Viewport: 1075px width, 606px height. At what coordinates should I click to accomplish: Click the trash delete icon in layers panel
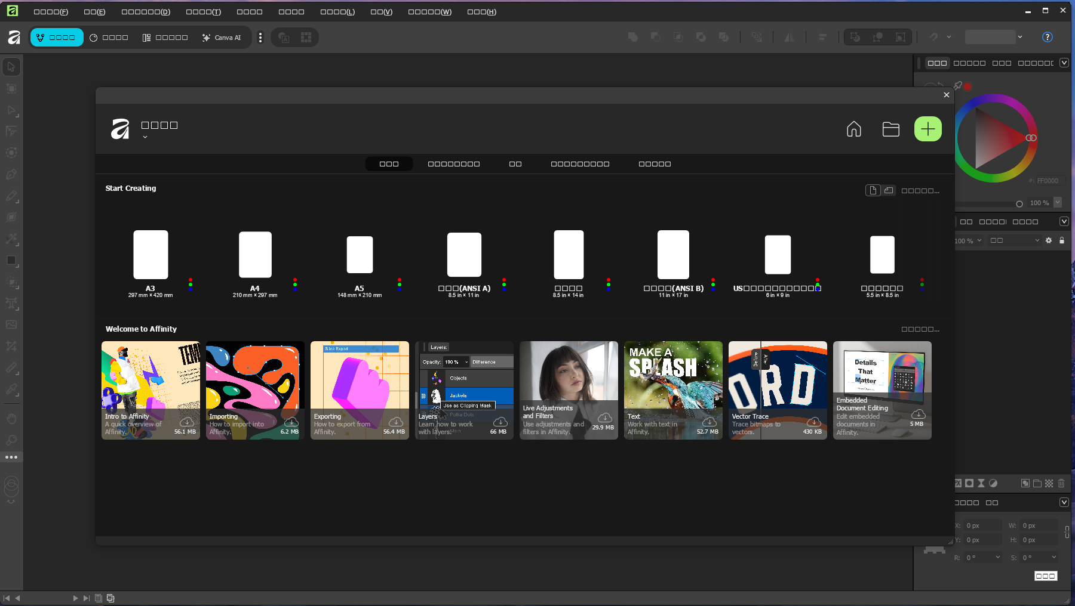tap(1061, 483)
